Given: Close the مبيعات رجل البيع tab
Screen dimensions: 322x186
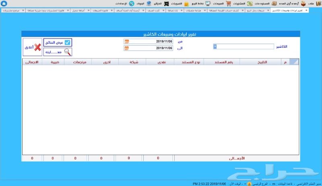Looking at the screenshot, I should click(x=268, y=10).
